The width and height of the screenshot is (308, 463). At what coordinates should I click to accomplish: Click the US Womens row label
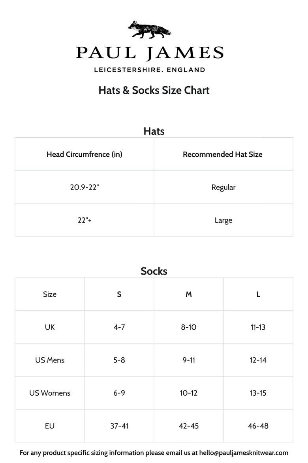50,393
